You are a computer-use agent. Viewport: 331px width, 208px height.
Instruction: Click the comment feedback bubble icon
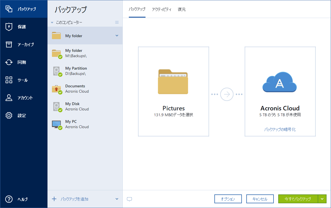129,199
